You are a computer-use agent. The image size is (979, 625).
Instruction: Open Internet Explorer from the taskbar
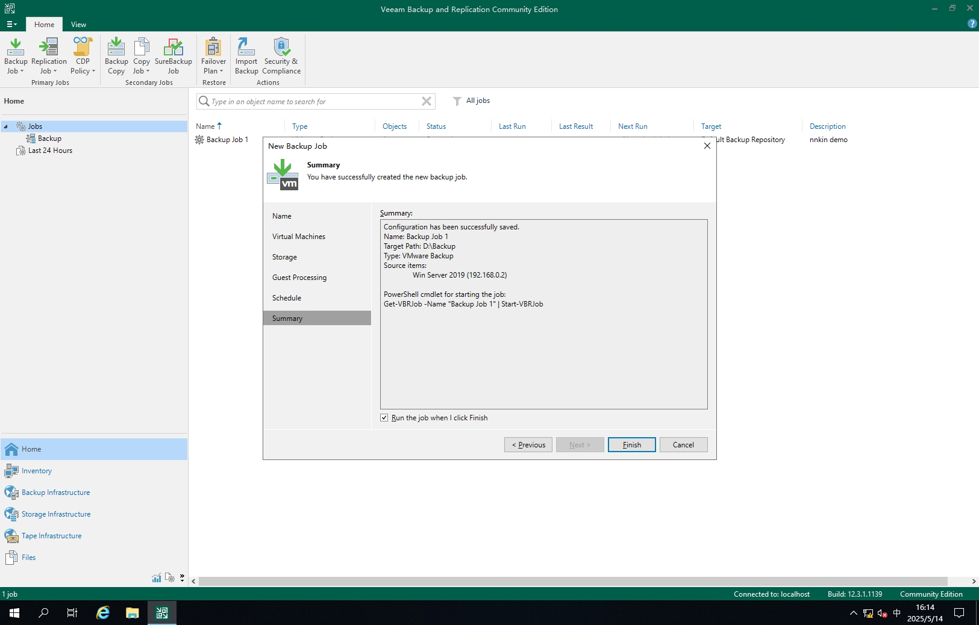click(103, 613)
